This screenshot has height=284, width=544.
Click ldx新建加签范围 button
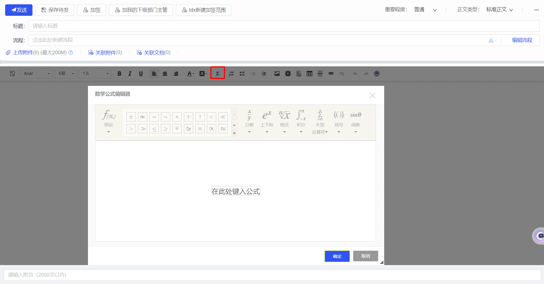203,10
